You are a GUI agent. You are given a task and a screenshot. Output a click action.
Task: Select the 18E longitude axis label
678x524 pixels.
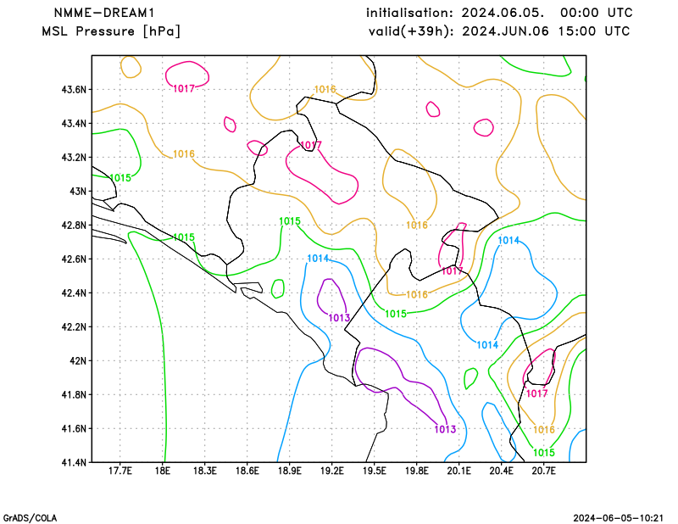(163, 471)
